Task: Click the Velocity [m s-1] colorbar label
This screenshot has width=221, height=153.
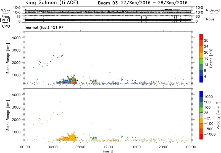Action: 218,115
